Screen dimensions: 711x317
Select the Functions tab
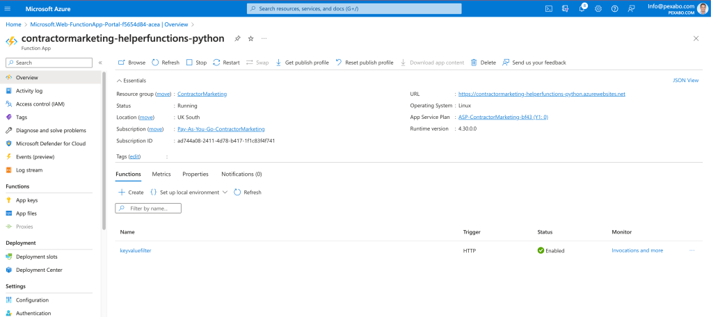128,174
